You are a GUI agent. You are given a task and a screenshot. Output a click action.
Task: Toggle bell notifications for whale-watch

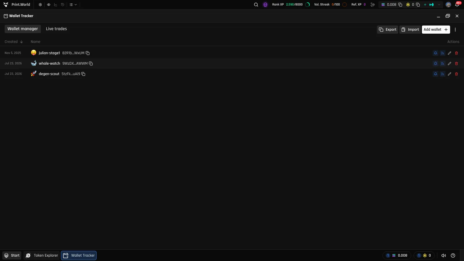pyautogui.click(x=436, y=64)
